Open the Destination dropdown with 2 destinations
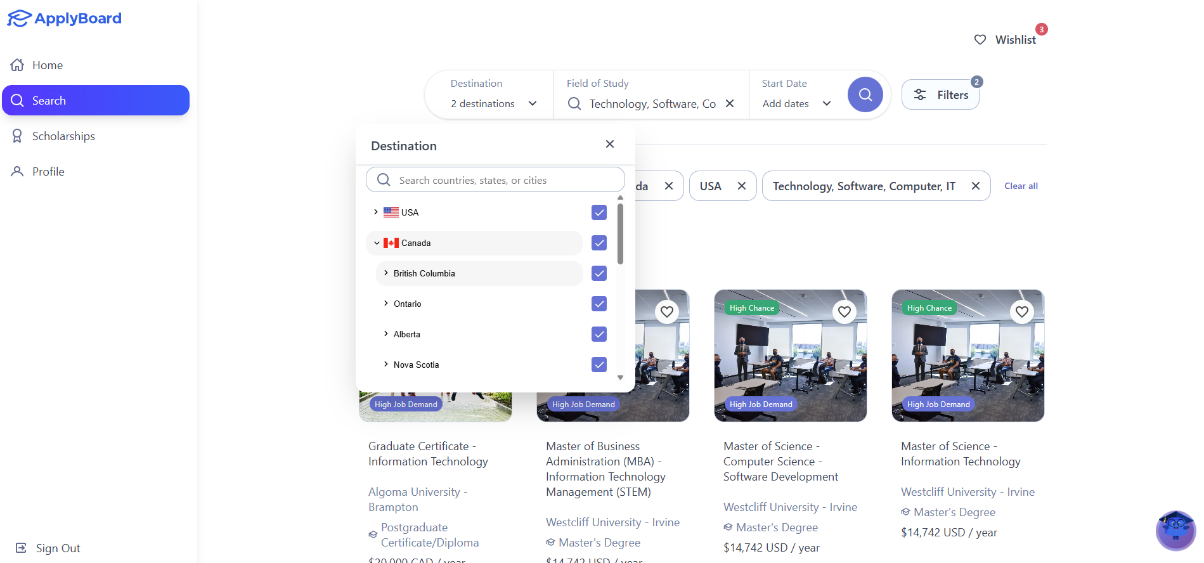 tap(494, 103)
